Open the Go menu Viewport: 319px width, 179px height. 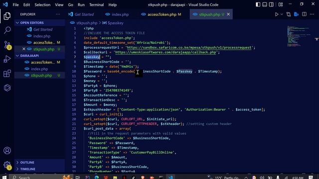coord(70,4)
